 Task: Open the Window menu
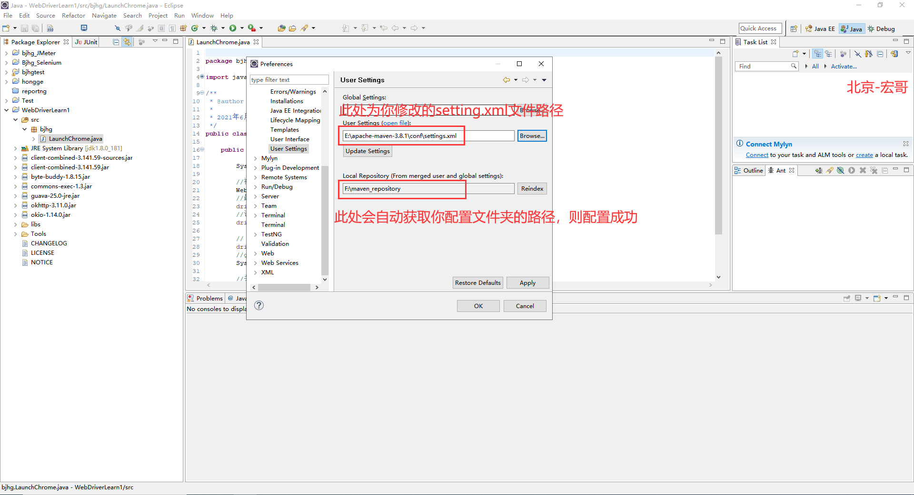[x=202, y=15]
